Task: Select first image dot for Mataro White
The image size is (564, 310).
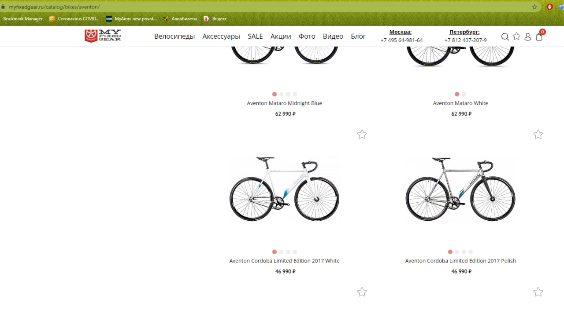Action: (457, 94)
